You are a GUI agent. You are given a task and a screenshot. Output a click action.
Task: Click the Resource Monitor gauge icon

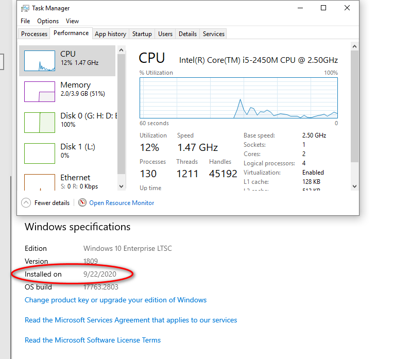[x=82, y=202]
